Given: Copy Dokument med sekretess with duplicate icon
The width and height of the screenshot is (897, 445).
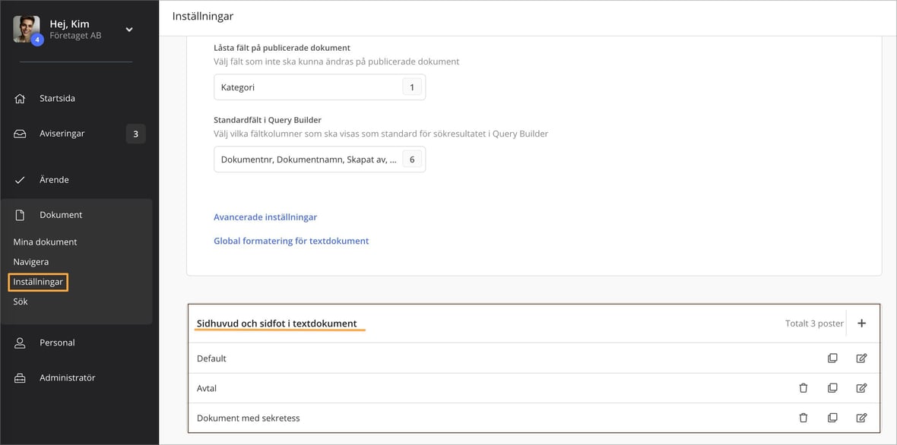Looking at the screenshot, I should coord(832,417).
